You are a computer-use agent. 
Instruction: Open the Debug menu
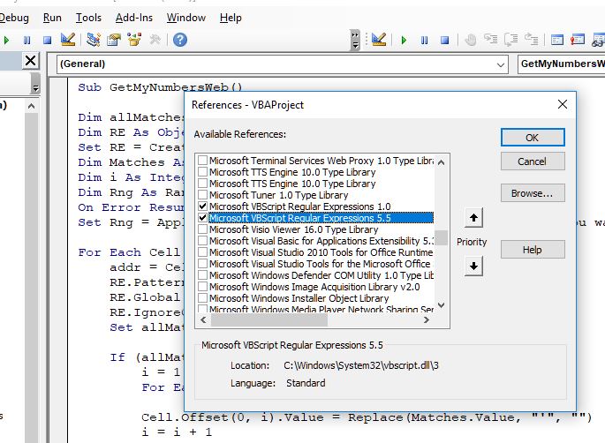14,18
